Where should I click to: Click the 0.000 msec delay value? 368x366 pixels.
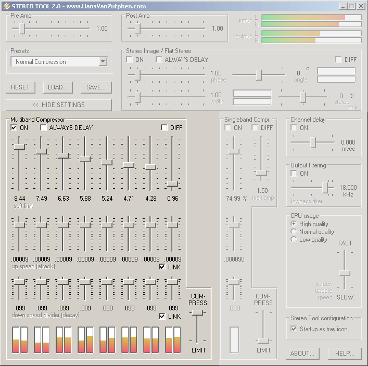[348, 142]
